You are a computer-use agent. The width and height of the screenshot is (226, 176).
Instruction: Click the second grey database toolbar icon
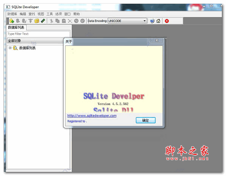point(18,21)
